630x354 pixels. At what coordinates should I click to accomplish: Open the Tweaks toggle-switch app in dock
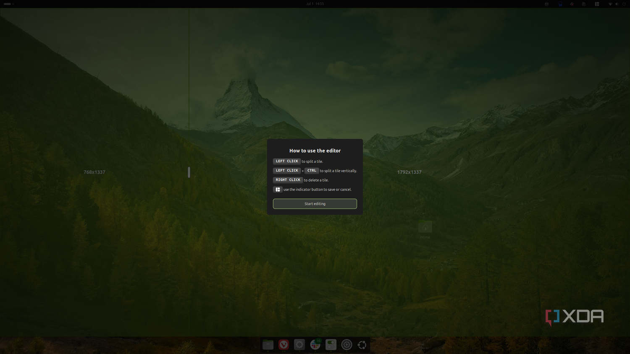click(331, 345)
